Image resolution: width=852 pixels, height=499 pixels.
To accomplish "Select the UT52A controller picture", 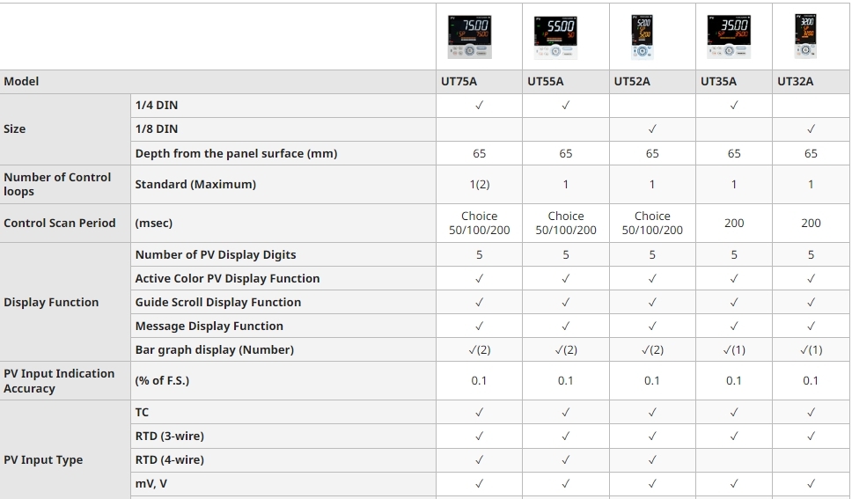I will (x=643, y=37).
